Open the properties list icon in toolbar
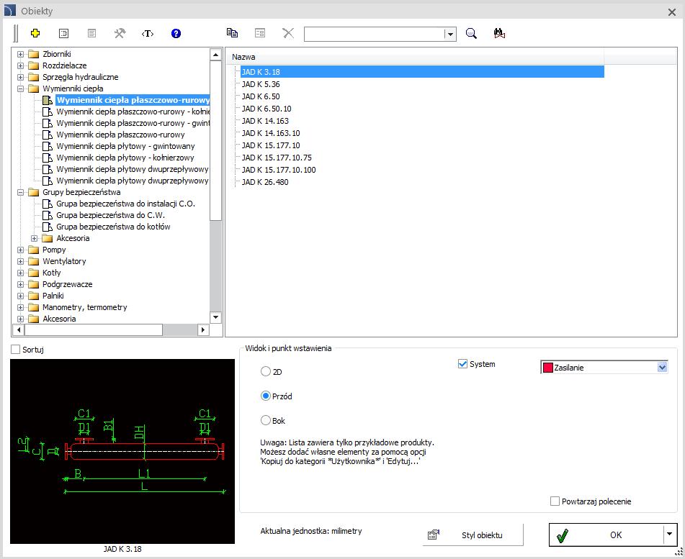685x559 pixels. click(x=64, y=33)
